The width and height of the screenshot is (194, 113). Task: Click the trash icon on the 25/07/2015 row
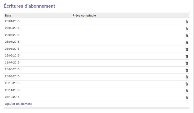[187, 63]
